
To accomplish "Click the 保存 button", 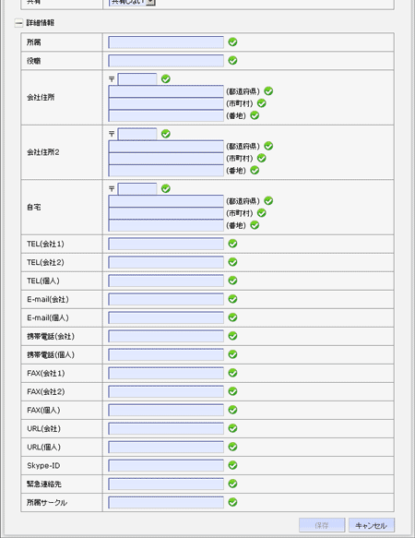I will point(322,525).
